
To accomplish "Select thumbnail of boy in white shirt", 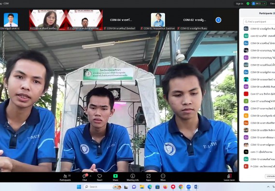I will click(11, 20).
